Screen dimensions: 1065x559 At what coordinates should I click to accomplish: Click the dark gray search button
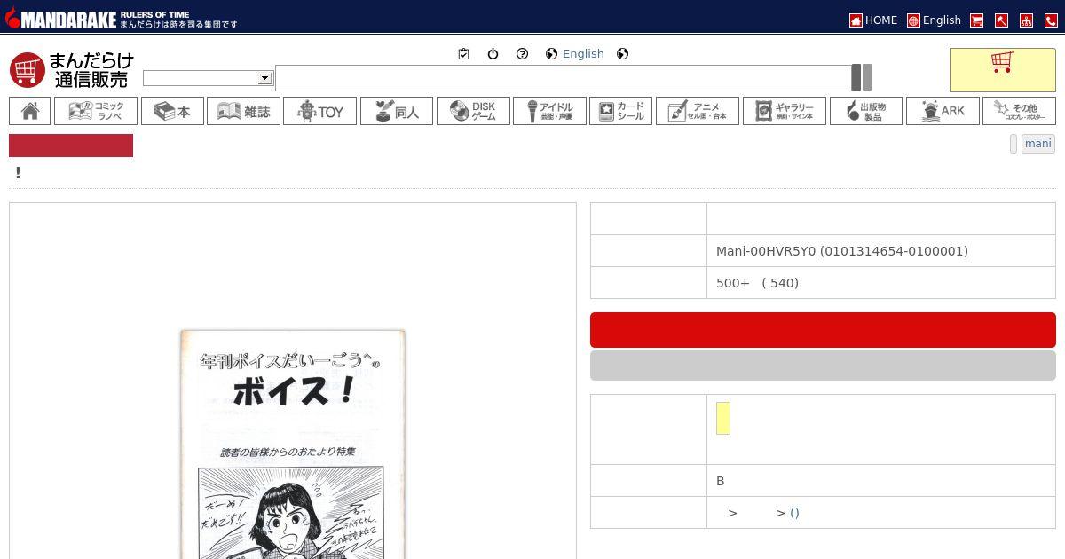click(856, 77)
